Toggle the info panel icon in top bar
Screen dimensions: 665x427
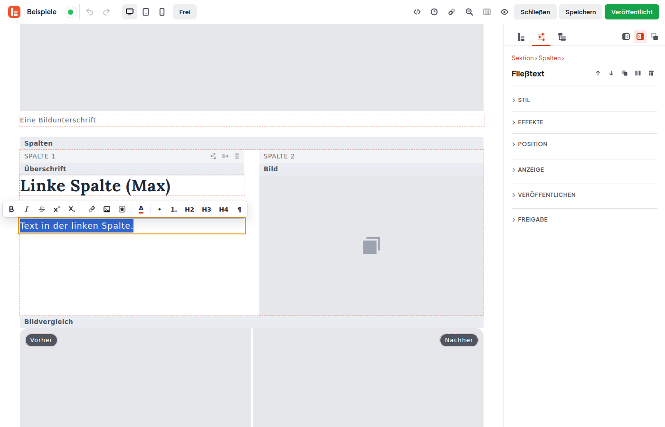click(487, 12)
